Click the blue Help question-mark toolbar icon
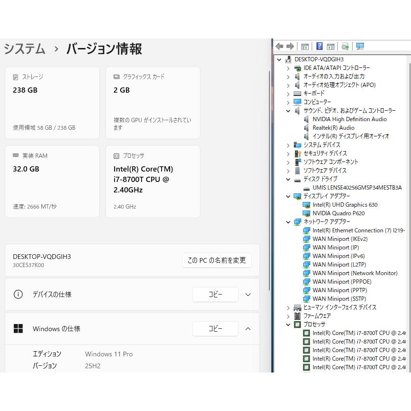 [319, 46]
